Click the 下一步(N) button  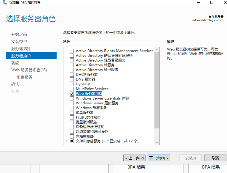tap(159, 158)
